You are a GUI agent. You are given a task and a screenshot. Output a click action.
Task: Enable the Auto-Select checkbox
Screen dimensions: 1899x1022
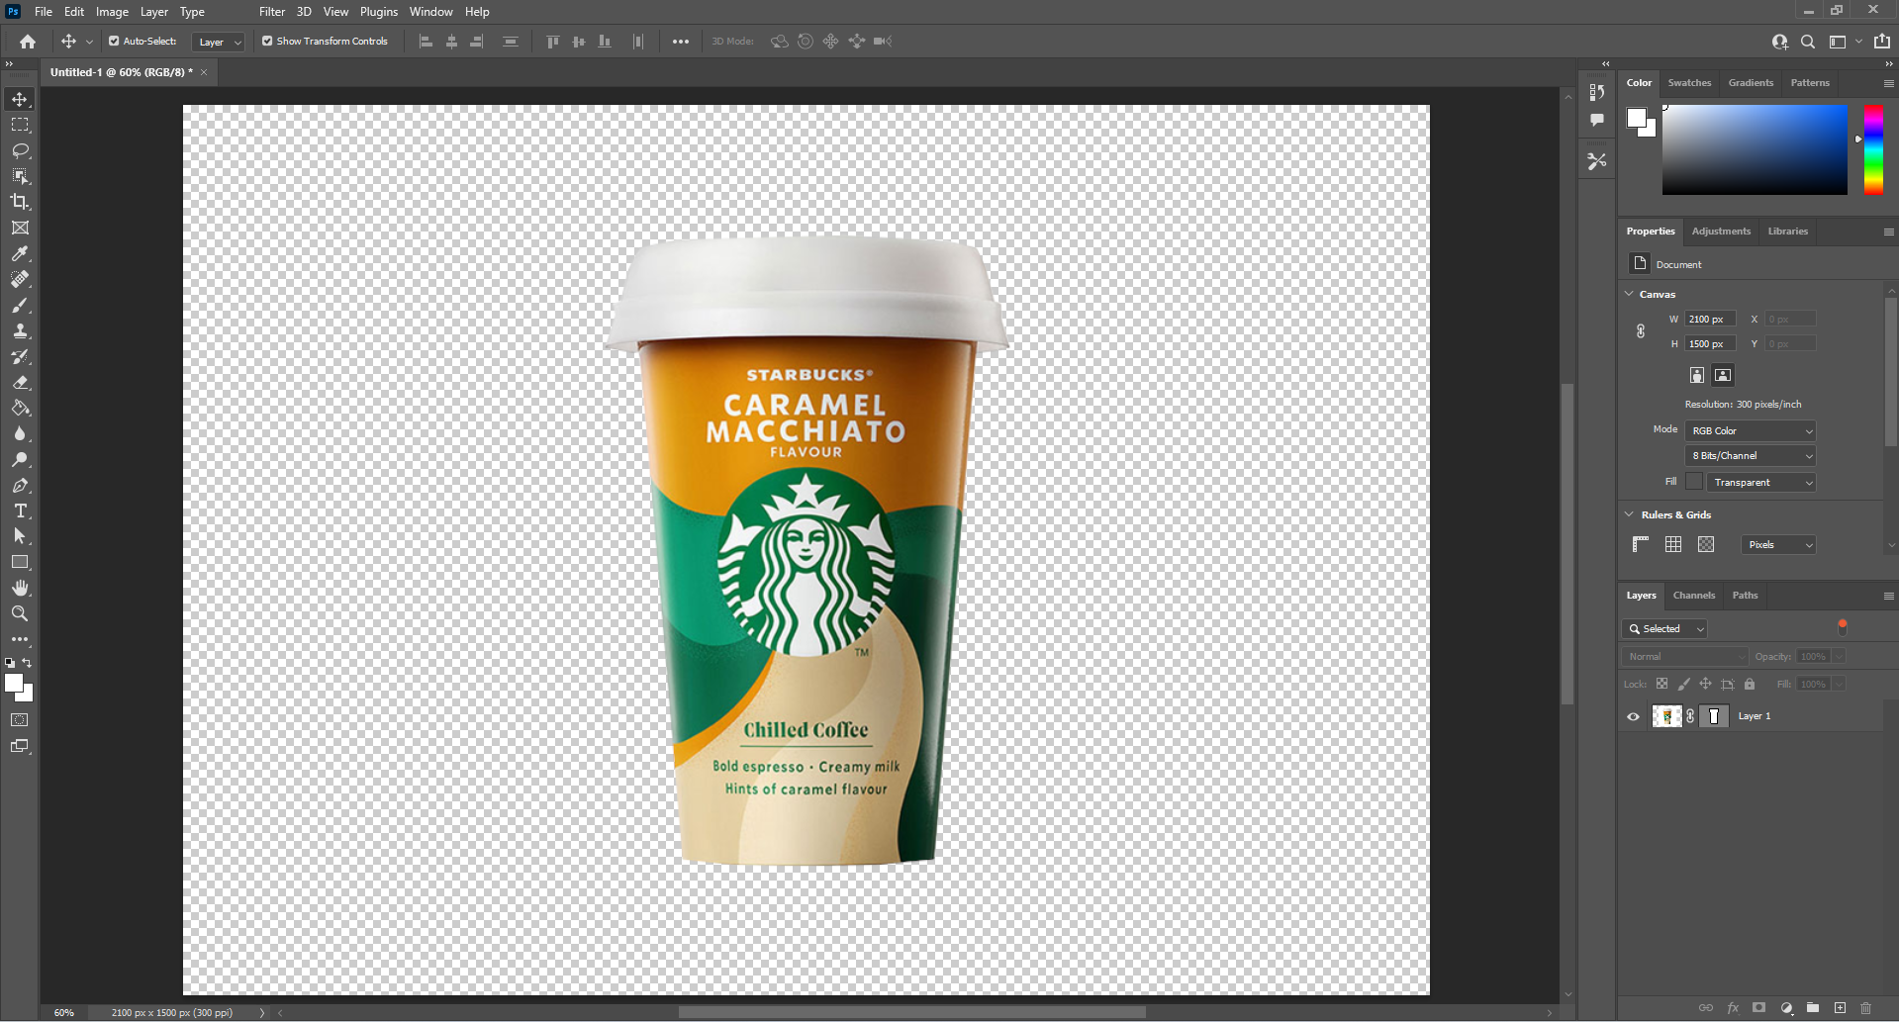pyautogui.click(x=113, y=41)
